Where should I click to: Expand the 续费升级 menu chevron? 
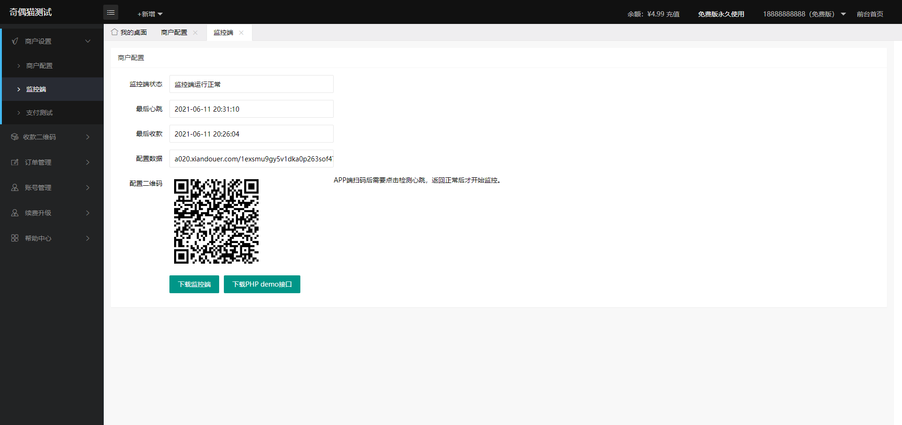[x=88, y=213]
